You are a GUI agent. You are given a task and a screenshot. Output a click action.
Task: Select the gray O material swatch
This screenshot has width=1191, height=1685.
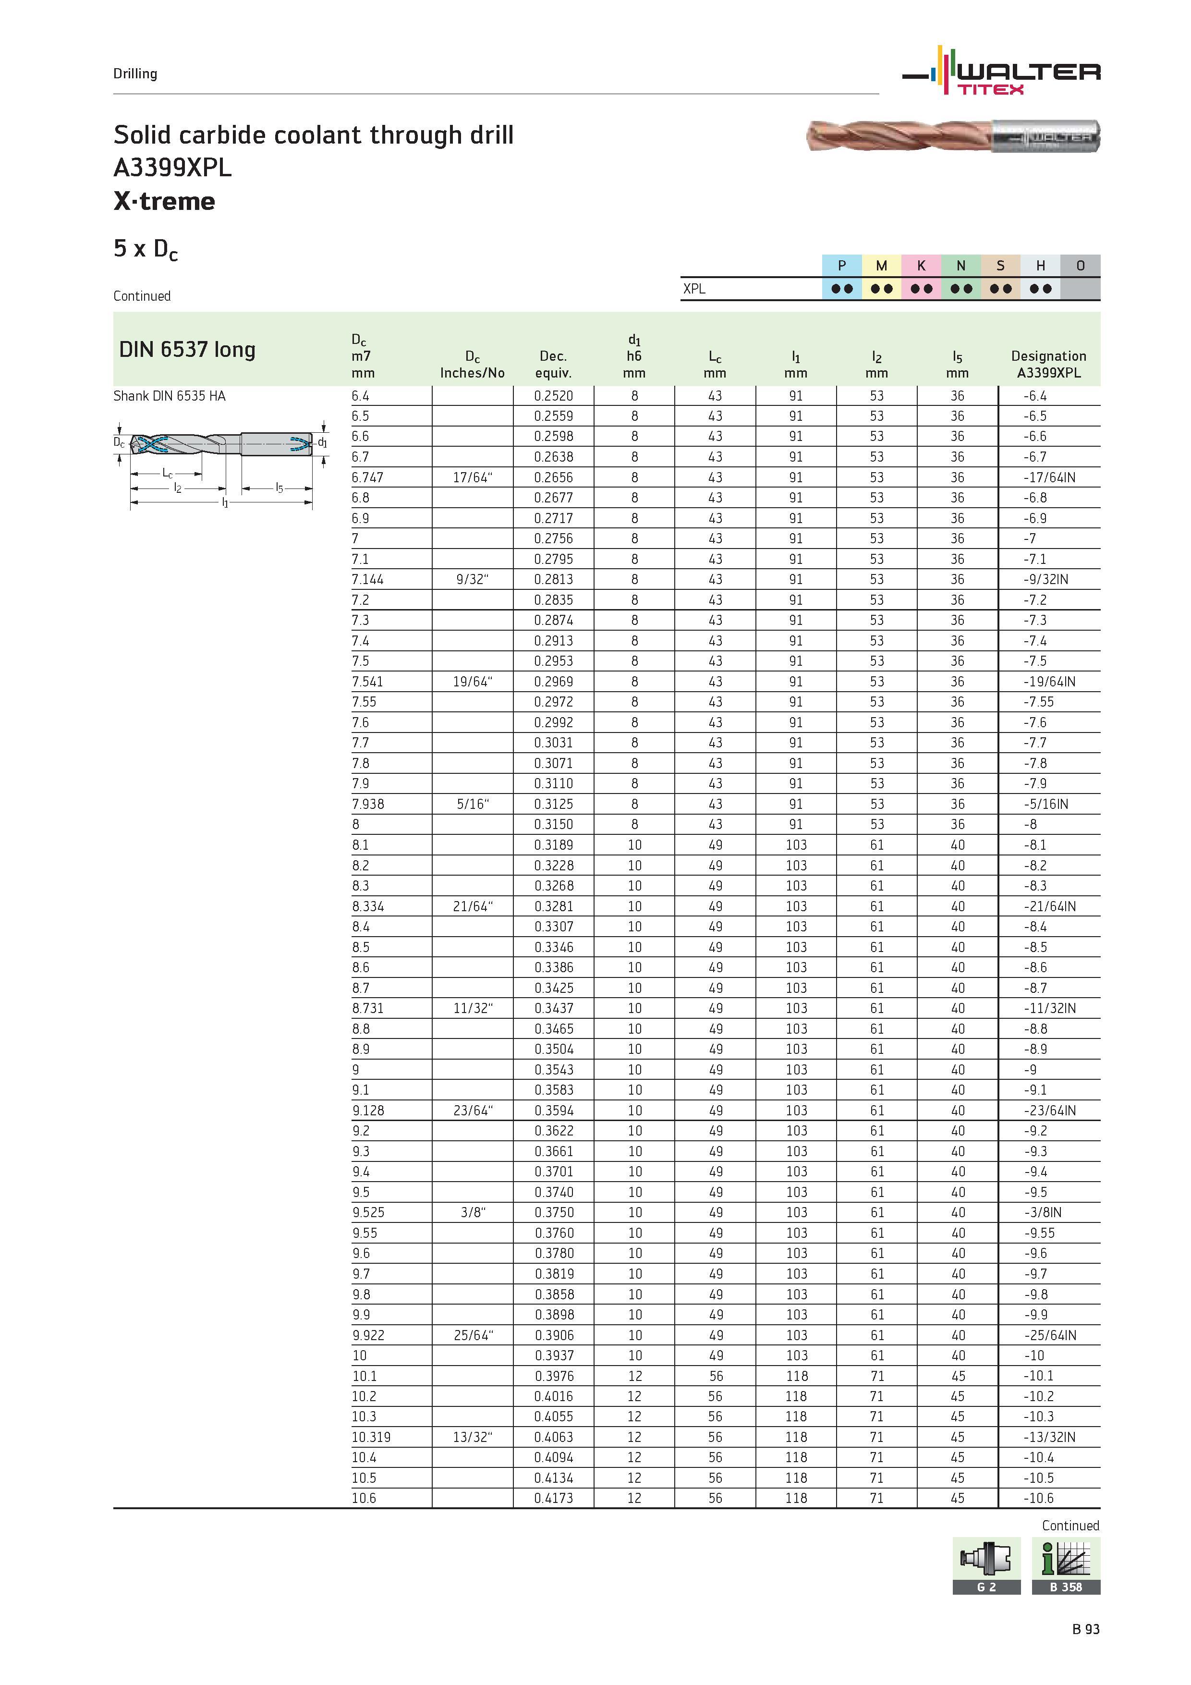tap(1080, 266)
